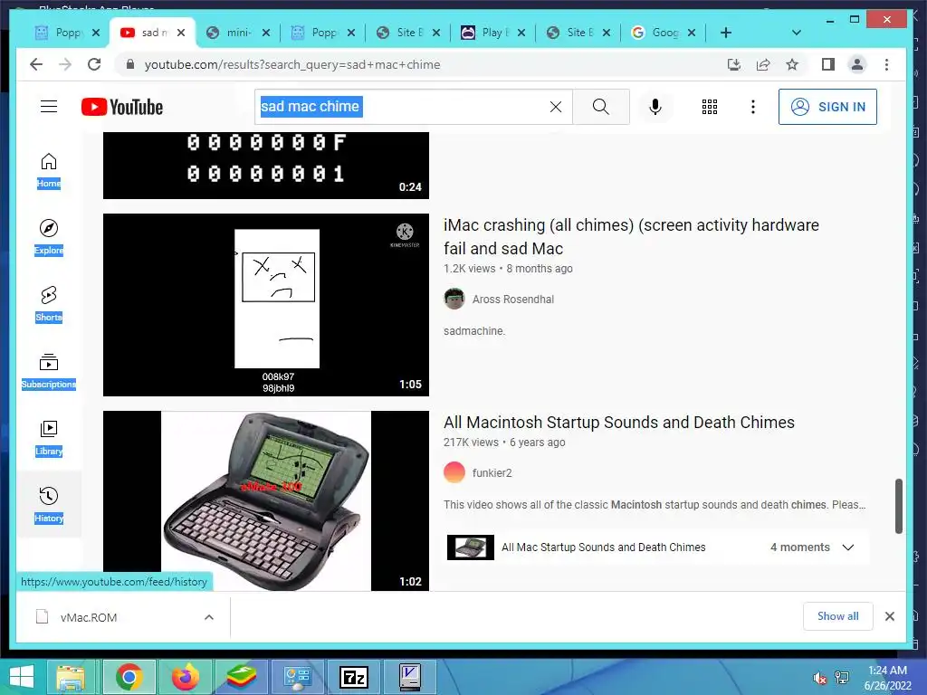
Task: Toggle the Chrome side panel icon
Action: [828, 64]
